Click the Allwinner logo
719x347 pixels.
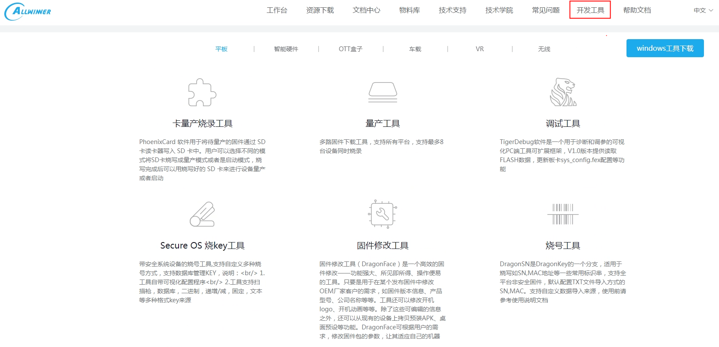point(28,11)
